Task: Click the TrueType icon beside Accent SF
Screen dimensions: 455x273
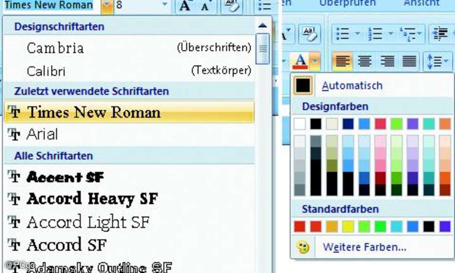Action: (14, 177)
